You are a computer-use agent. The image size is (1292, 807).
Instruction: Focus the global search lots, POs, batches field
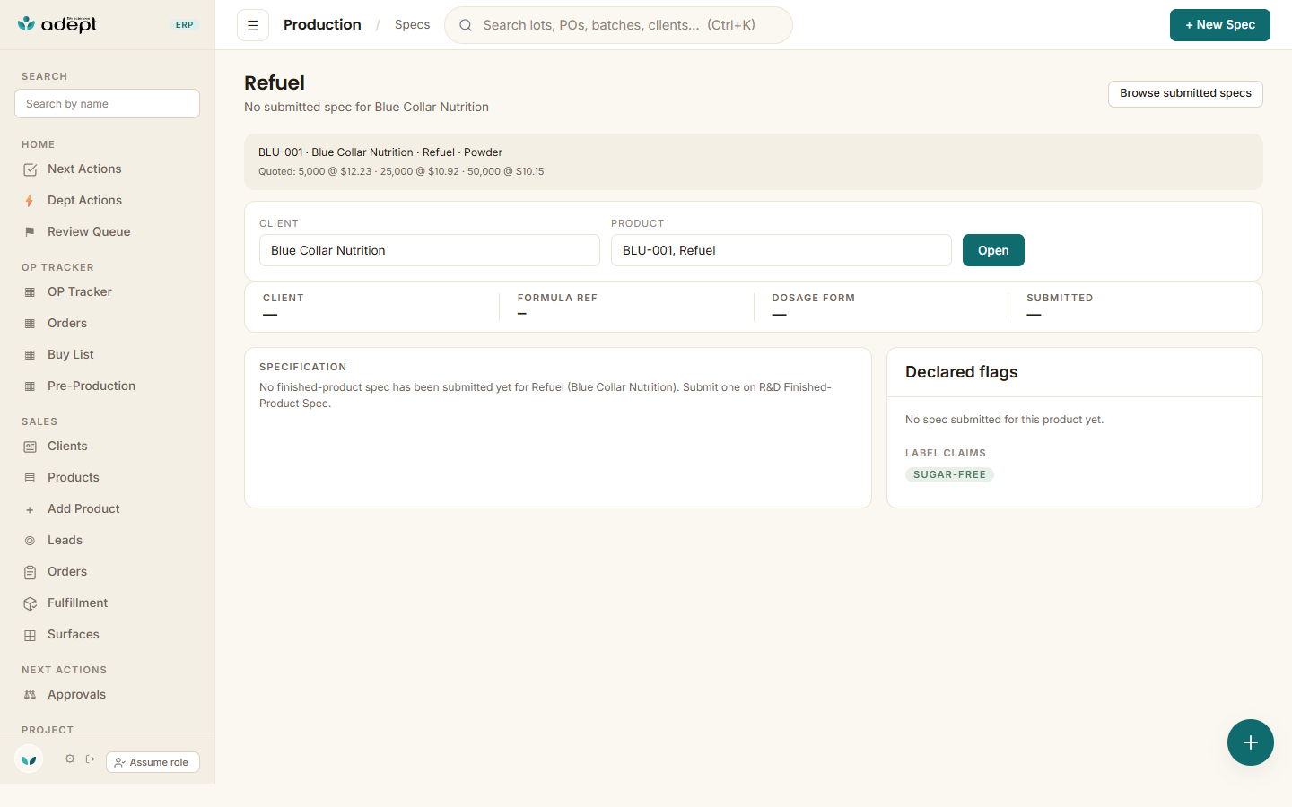(619, 25)
